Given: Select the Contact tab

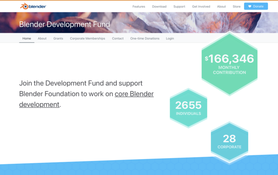Looking at the screenshot, I should click(117, 38).
